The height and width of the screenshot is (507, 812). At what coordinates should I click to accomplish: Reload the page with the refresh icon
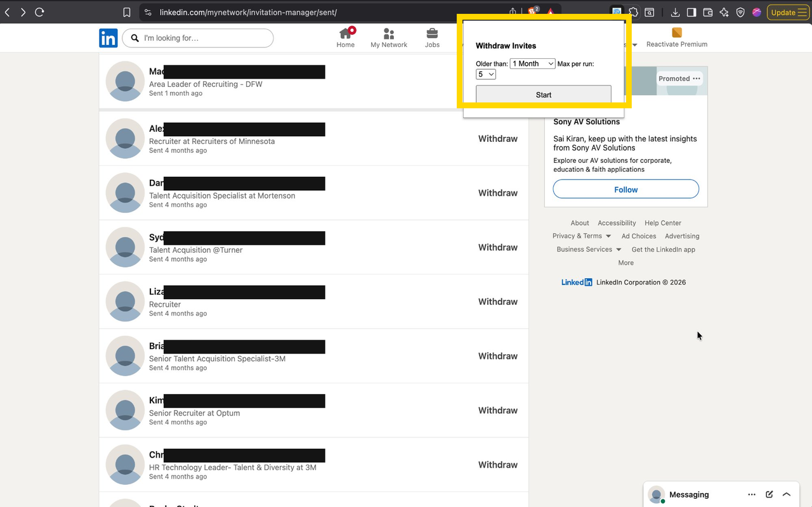(39, 12)
